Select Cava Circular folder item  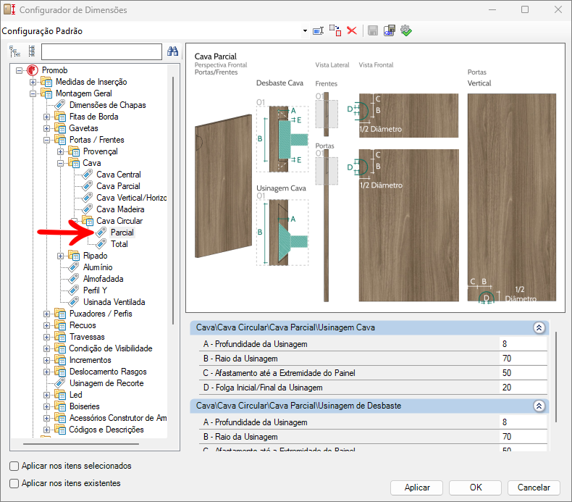coord(119,221)
